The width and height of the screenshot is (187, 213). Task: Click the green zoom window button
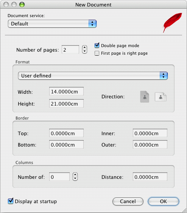pos(22,5)
